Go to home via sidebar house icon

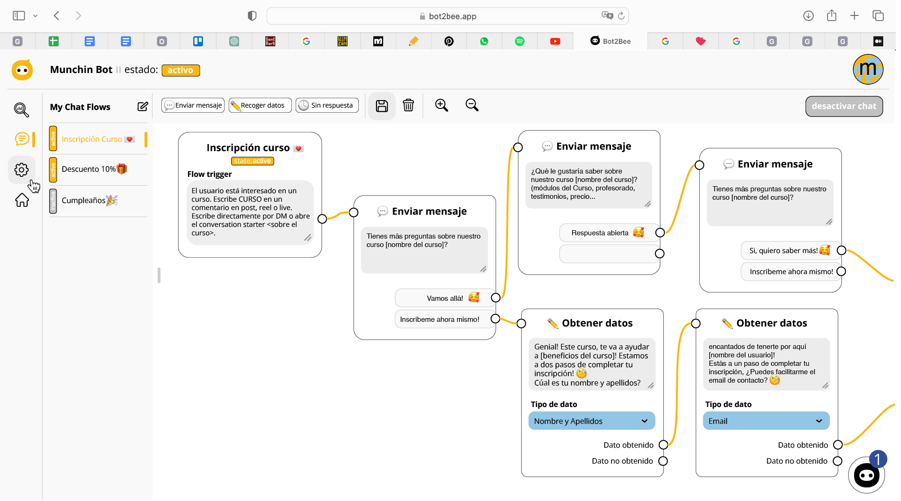(22, 200)
